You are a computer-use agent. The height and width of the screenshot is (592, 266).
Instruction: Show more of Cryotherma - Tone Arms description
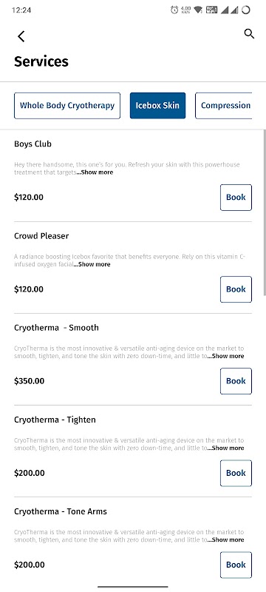225,540
